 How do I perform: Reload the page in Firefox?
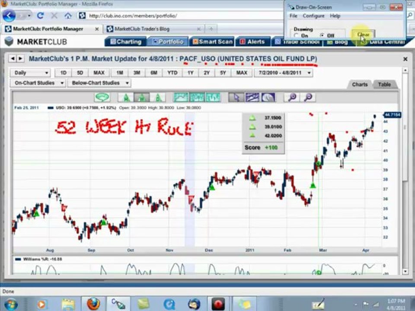(x=40, y=16)
